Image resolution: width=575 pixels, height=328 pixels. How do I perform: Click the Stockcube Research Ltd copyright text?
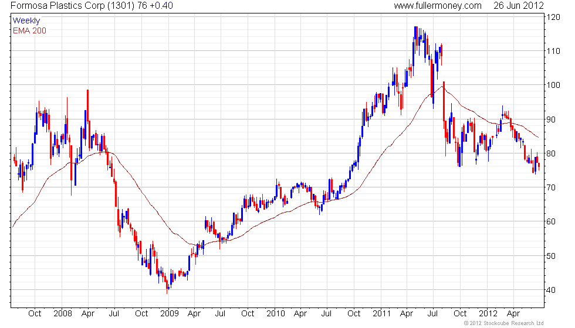click(x=503, y=323)
